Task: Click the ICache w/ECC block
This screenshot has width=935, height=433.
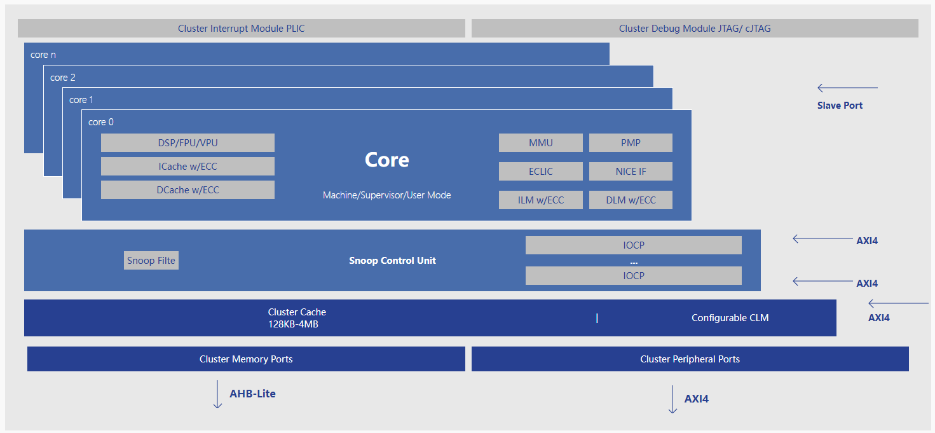Action: click(188, 166)
